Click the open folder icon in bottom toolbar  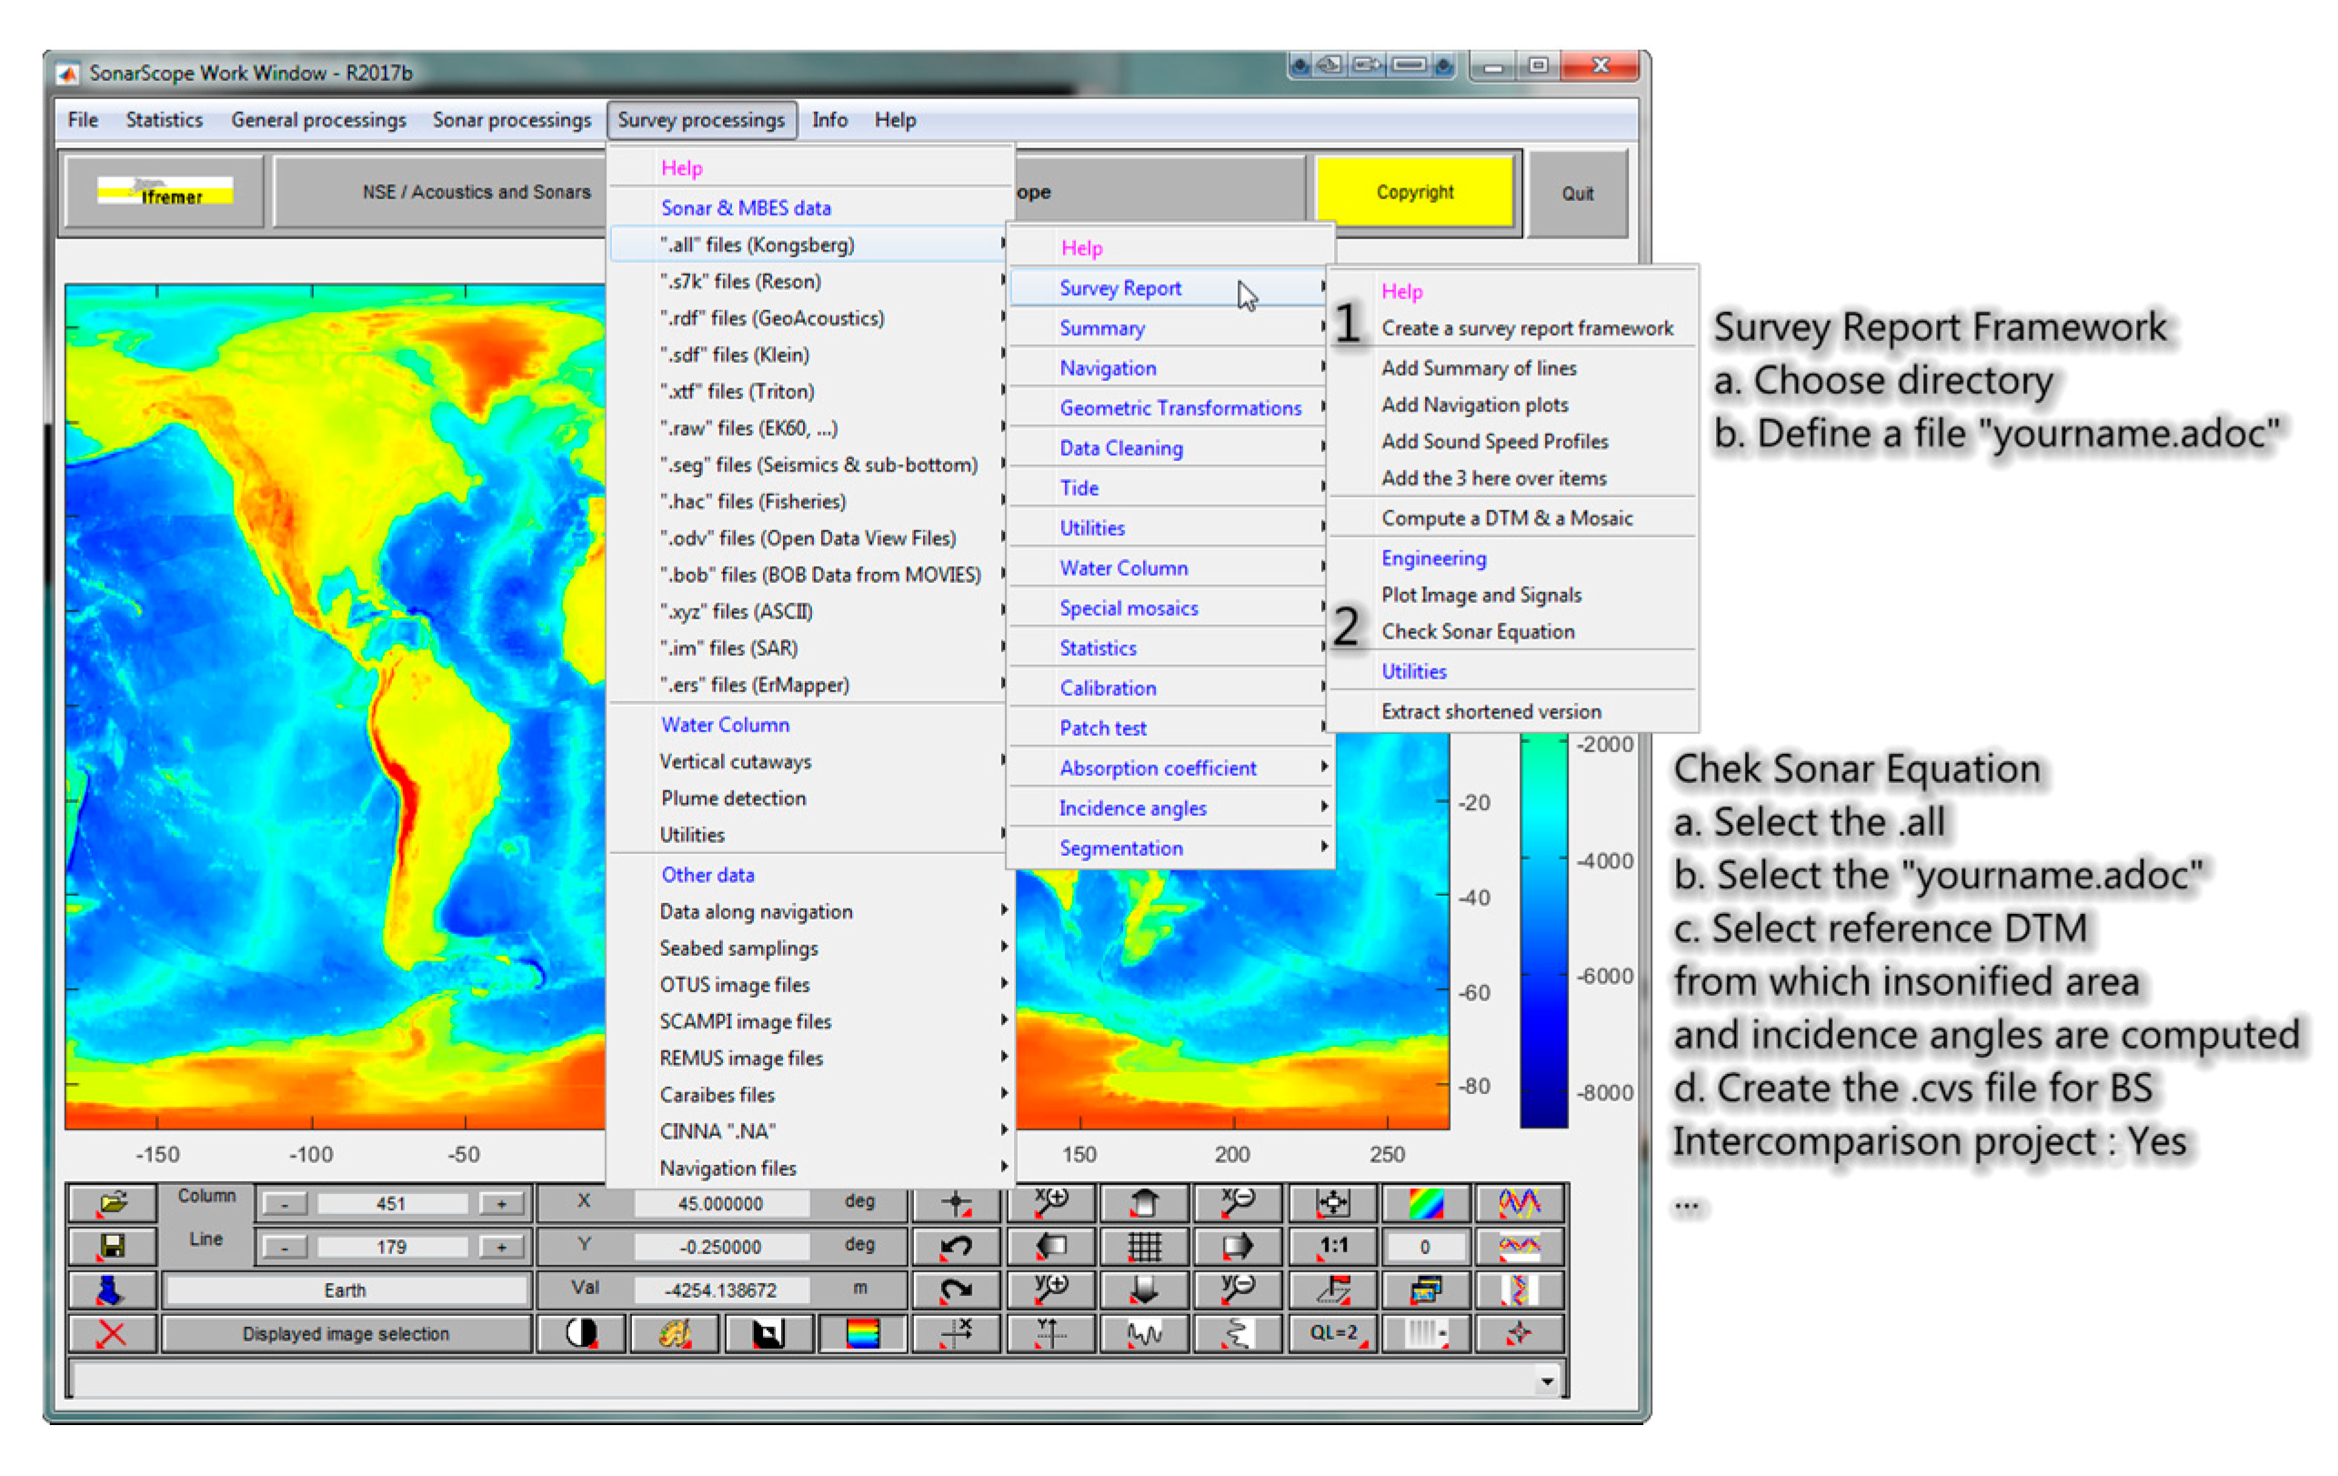click(112, 1203)
